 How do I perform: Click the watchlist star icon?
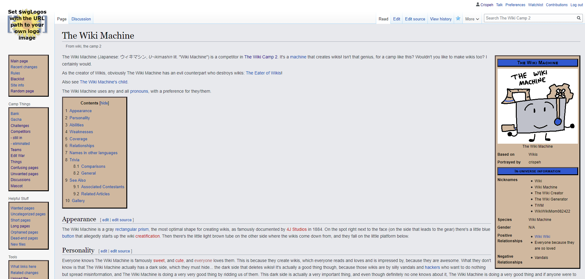tap(458, 19)
